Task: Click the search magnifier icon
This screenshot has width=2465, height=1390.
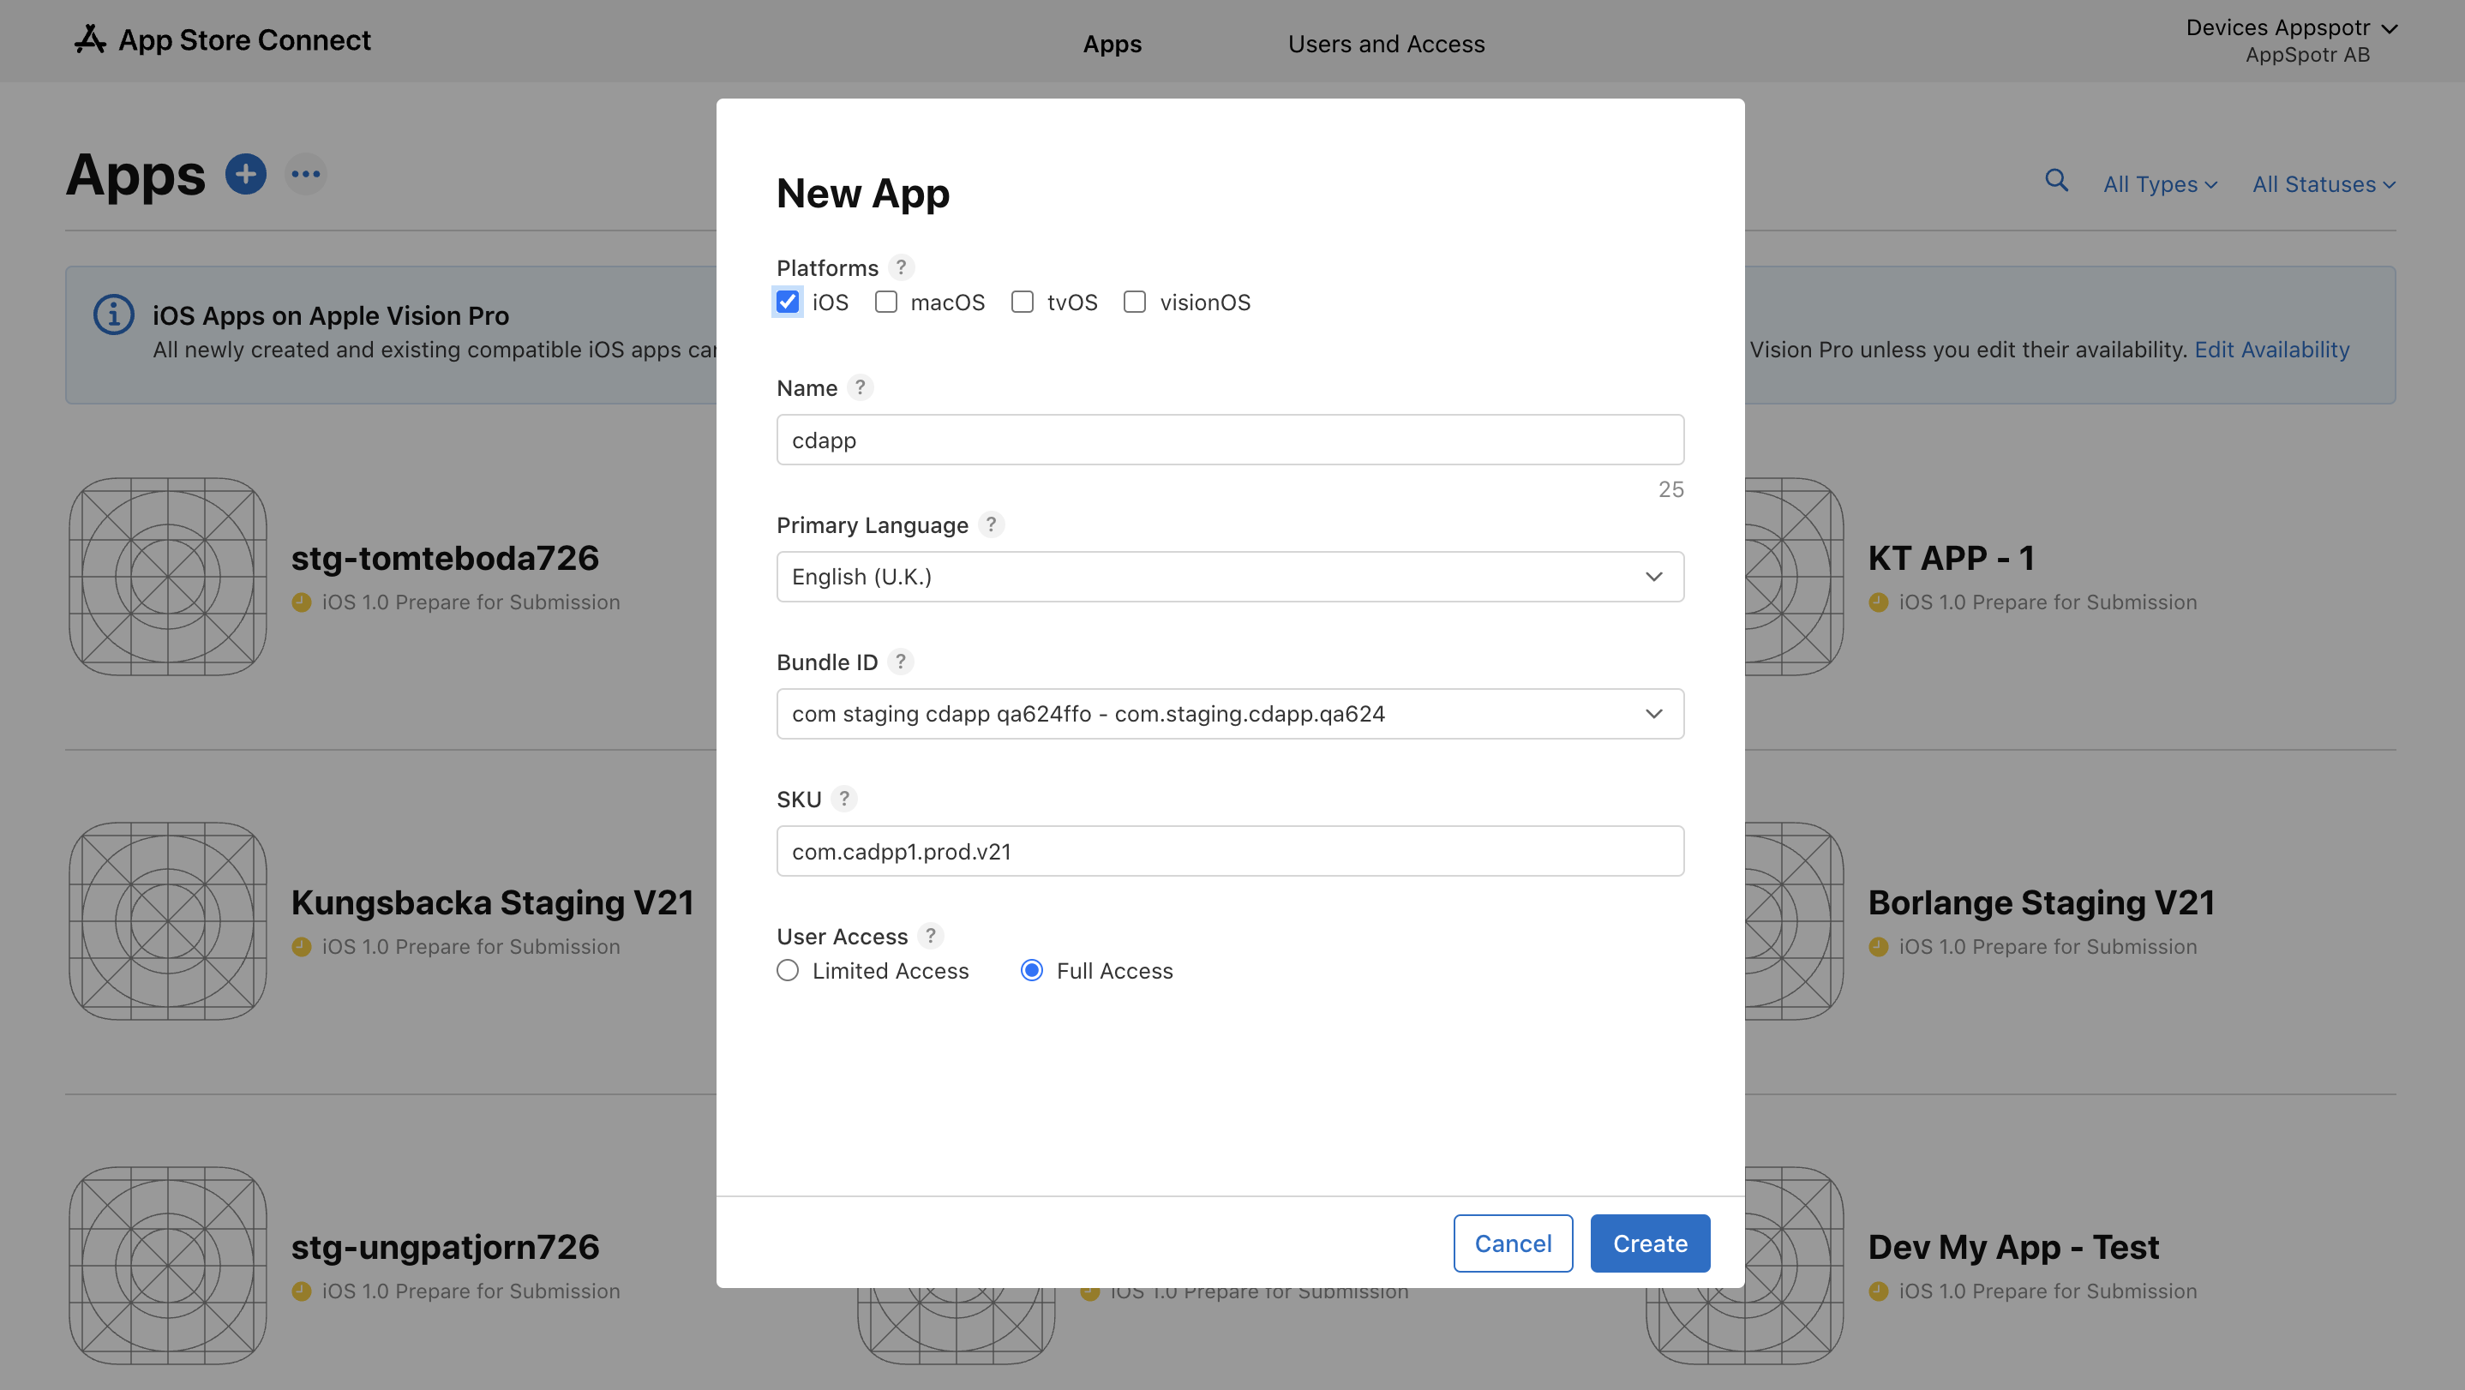Action: 2056,180
